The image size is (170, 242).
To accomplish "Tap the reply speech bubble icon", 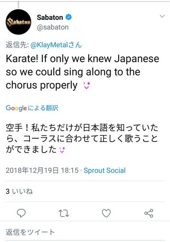I will (21, 213).
